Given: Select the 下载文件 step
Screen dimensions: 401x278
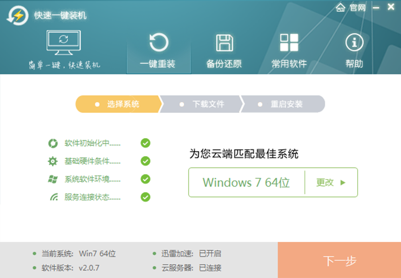Looking at the screenshot, I should [x=201, y=104].
